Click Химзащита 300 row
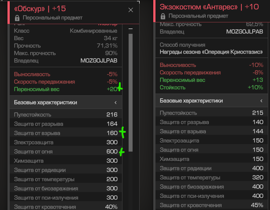 (66, 161)
